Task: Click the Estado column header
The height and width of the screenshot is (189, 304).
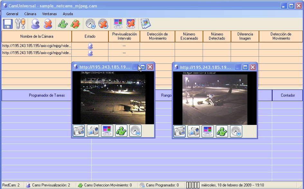Action: (90, 36)
